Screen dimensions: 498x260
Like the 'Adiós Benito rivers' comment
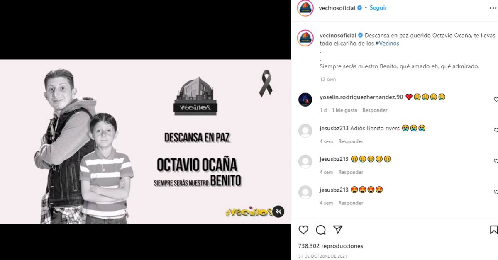click(496, 130)
